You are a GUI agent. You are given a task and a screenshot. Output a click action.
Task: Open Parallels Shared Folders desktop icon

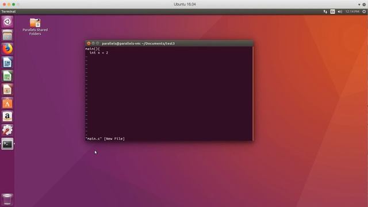pyautogui.click(x=35, y=27)
